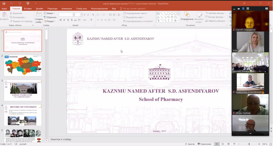Select the triangle shape in shapes gallery
This screenshot has width=273, height=146.
click(x=158, y=17)
